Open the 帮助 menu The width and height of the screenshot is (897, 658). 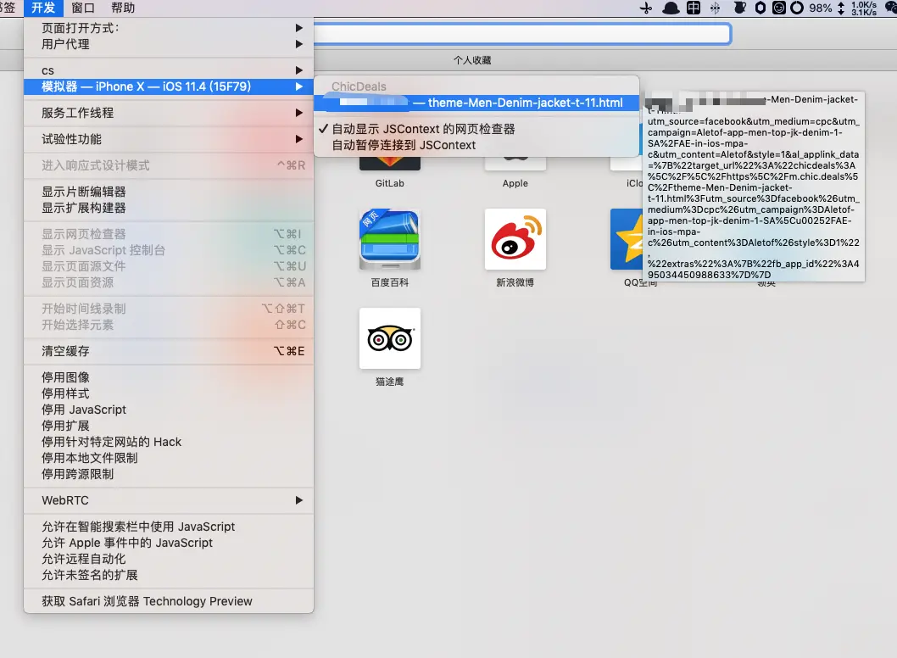click(123, 8)
